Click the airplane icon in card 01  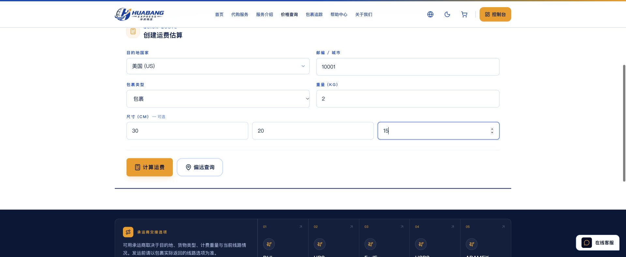point(269,244)
